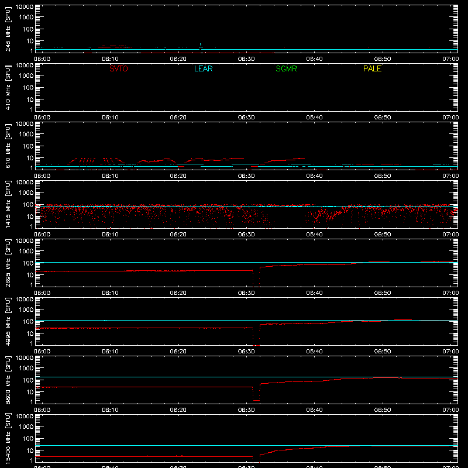Click the green SGMR legend label

(x=286, y=68)
